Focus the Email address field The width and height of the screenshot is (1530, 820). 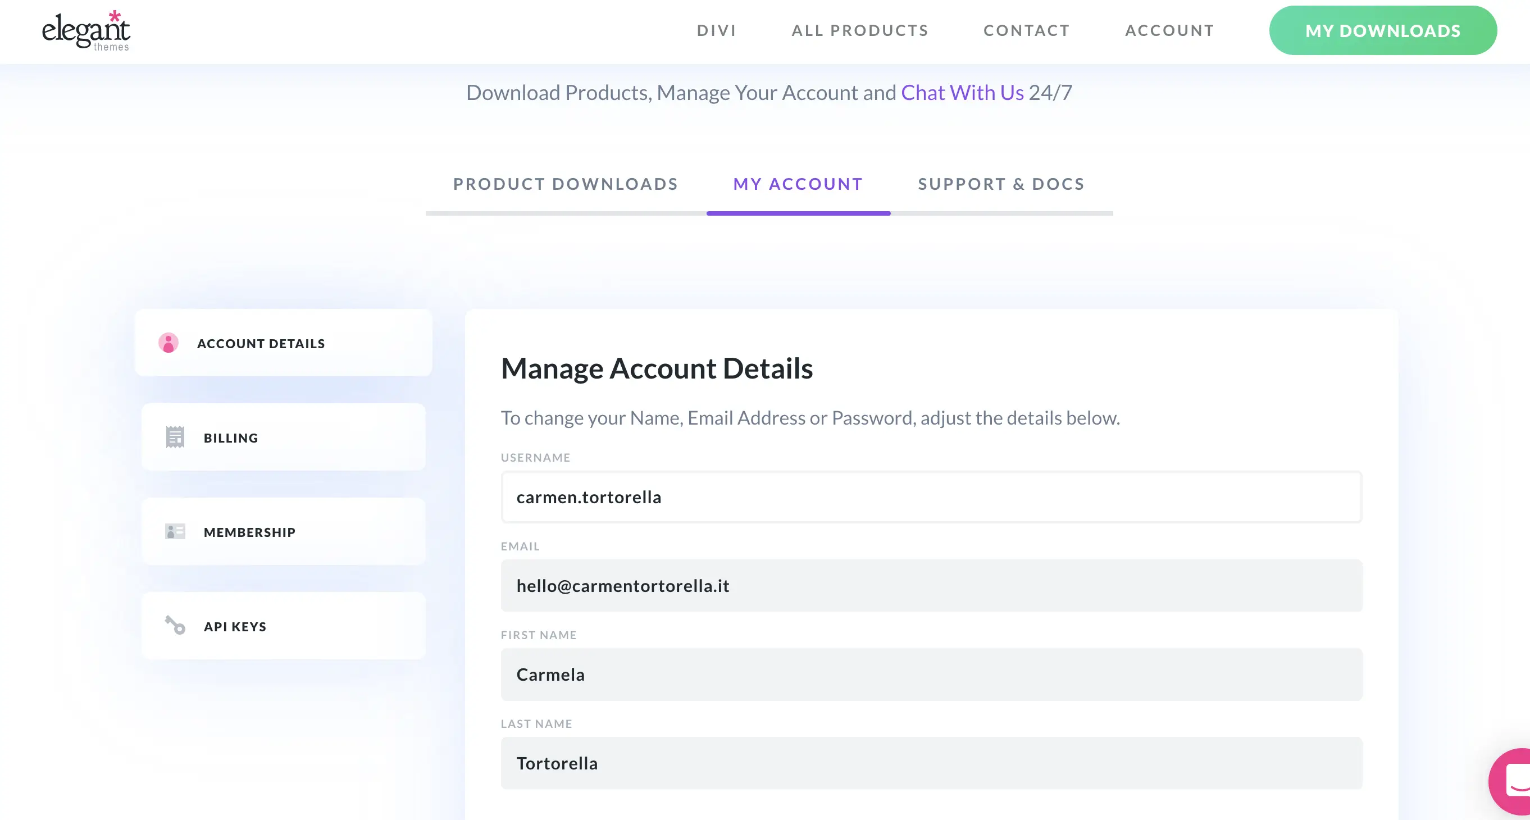[931, 585]
